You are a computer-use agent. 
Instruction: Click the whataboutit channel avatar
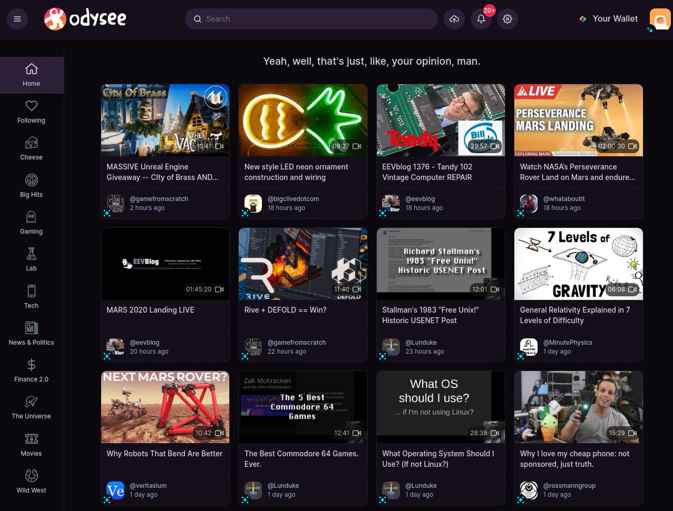(x=529, y=203)
